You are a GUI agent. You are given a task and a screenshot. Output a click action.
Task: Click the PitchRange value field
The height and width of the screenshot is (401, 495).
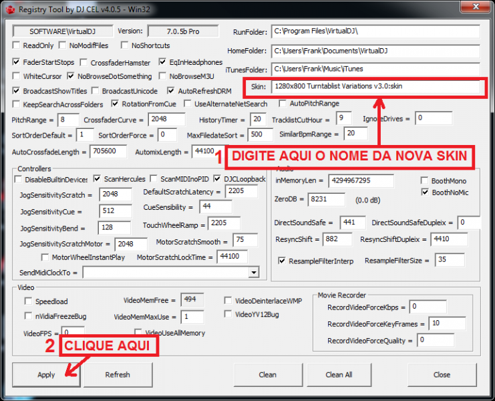(x=68, y=120)
